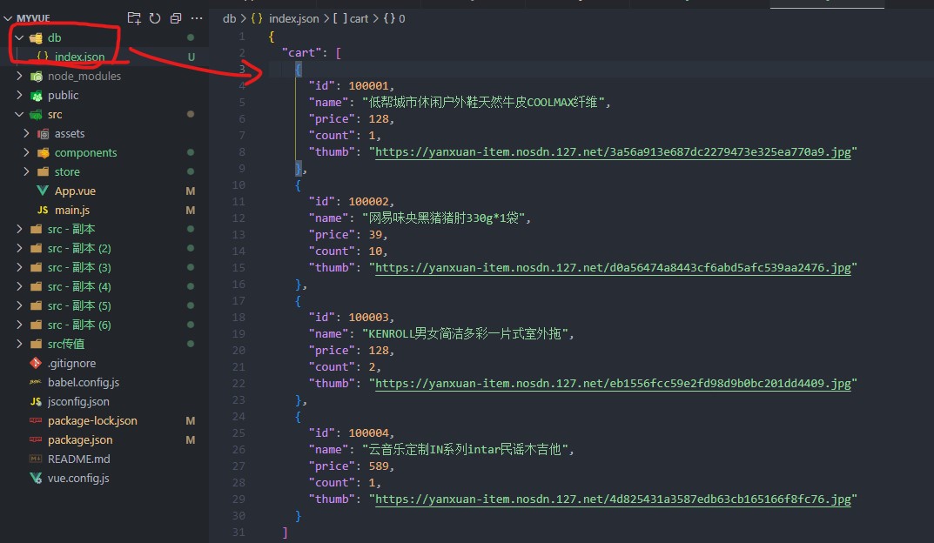Click the JS icon beside main.js
934x543 pixels.
tap(42, 210)
